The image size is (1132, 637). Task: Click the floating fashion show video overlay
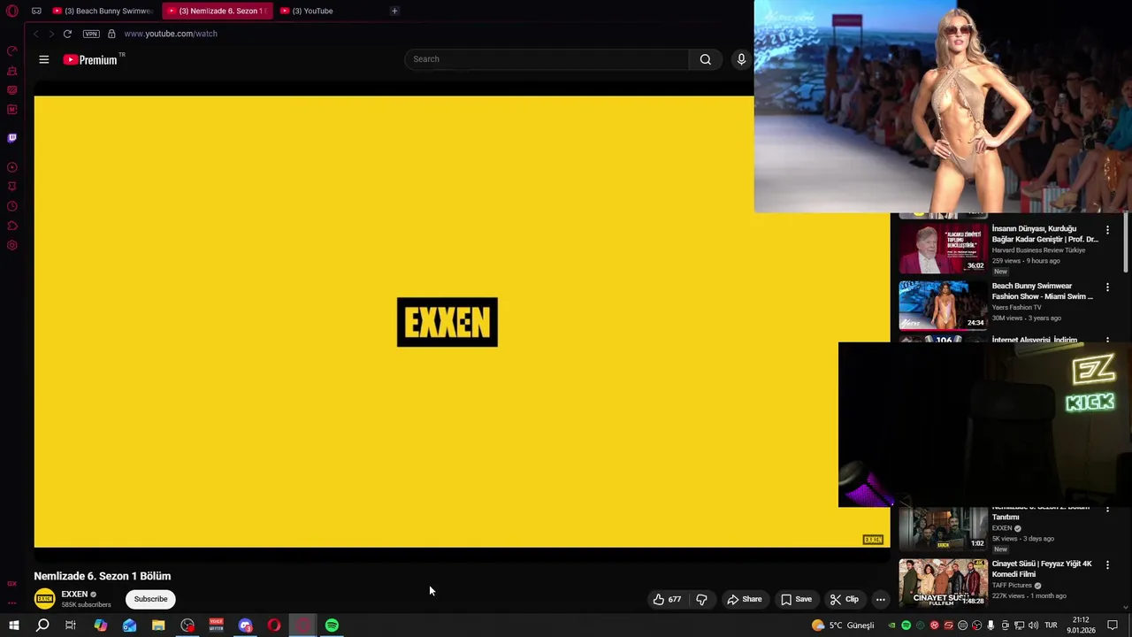(x=943, y=106)
